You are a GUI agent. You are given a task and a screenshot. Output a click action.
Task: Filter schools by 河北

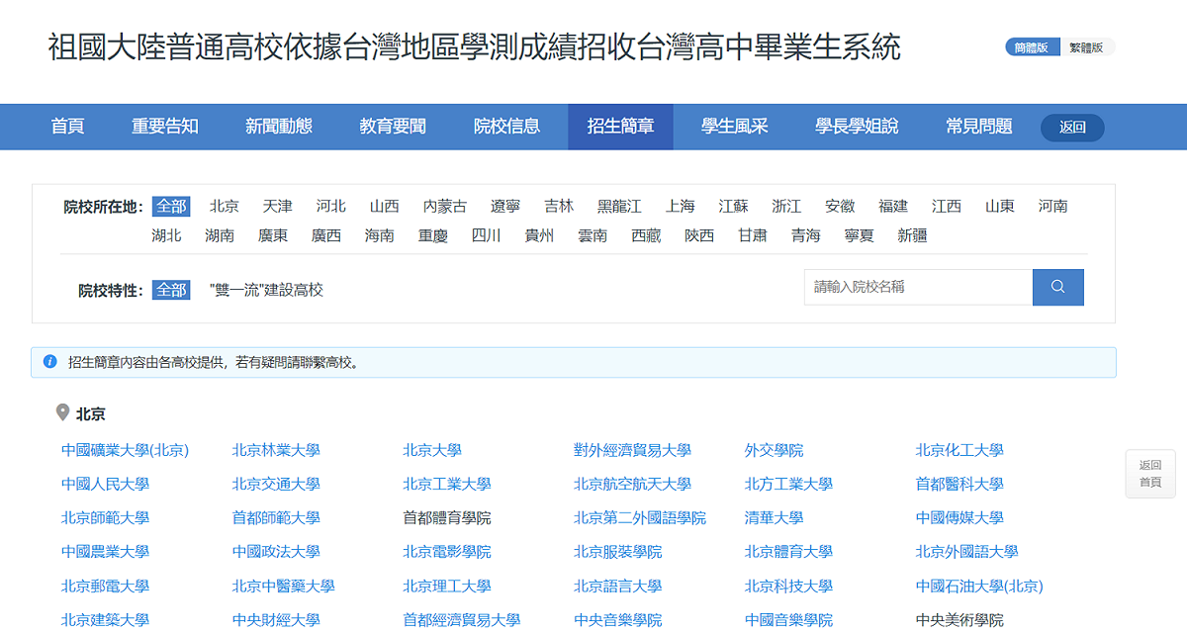click(x=331, y=206)
